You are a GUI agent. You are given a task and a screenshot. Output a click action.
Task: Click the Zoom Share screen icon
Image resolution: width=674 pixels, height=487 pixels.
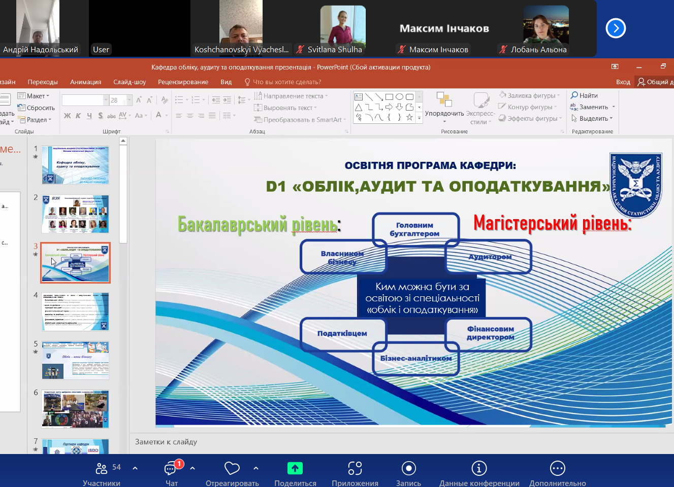295,469
